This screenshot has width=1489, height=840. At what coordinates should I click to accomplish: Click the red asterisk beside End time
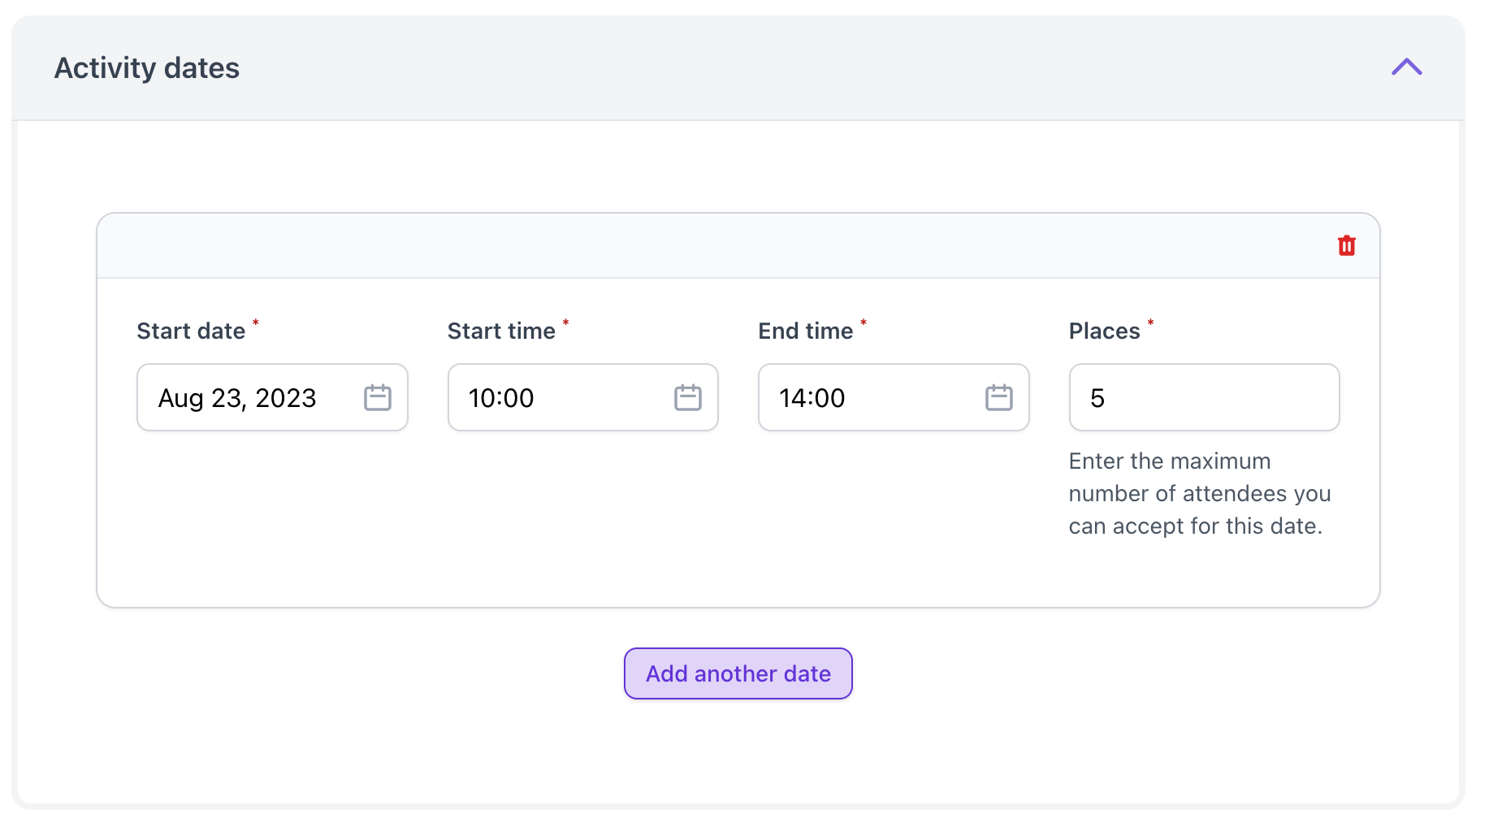coord(864,323)
